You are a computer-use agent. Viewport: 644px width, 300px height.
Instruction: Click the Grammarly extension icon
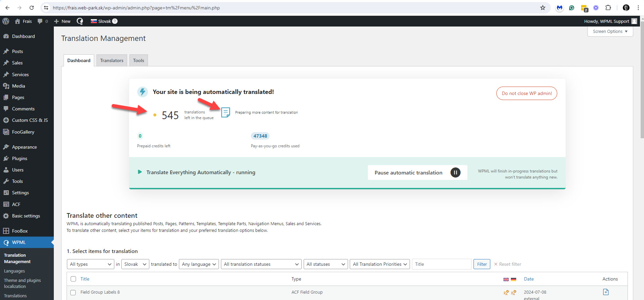point(572,8)
